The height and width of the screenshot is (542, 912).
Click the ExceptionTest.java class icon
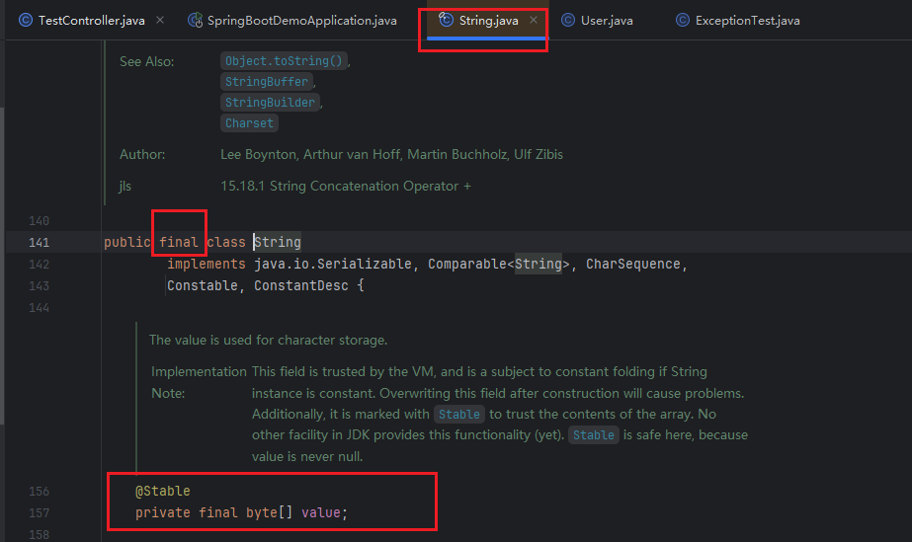tap(683, 21)
